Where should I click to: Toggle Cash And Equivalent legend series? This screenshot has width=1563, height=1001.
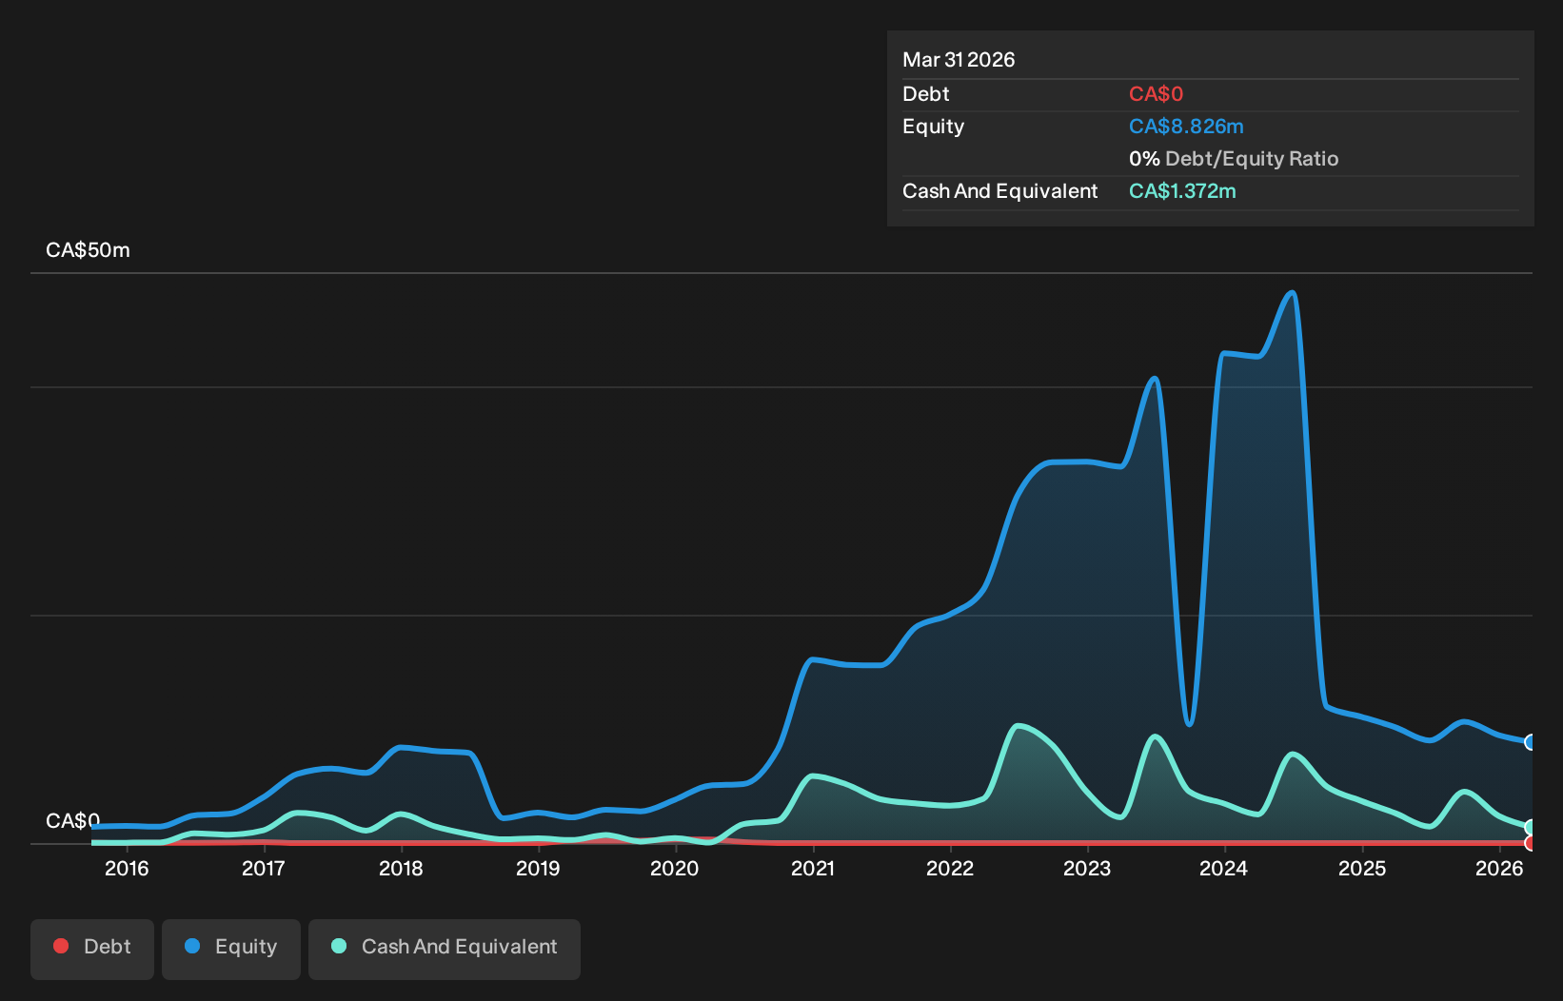point(445,949)
